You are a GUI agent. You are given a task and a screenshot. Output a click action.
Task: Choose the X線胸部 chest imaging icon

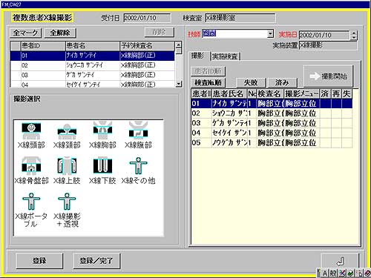[102, 135]
